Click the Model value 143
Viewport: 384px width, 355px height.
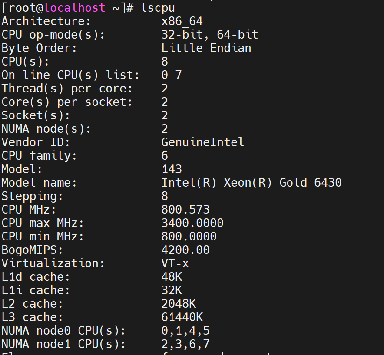[x=172, y=169]
